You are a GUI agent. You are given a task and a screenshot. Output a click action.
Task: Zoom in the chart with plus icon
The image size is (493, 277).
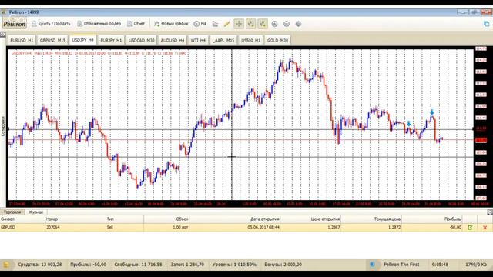coord(274,24)
